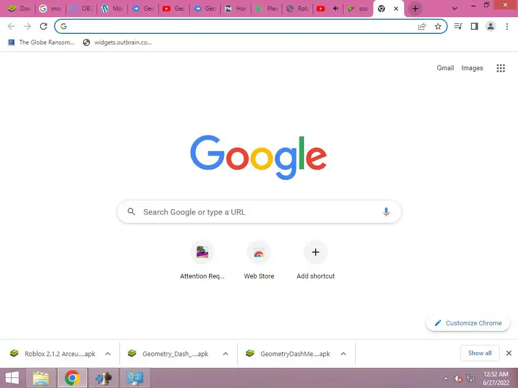
Task: Open the widgets.outbrain.co bookmark
Action: 117,42
